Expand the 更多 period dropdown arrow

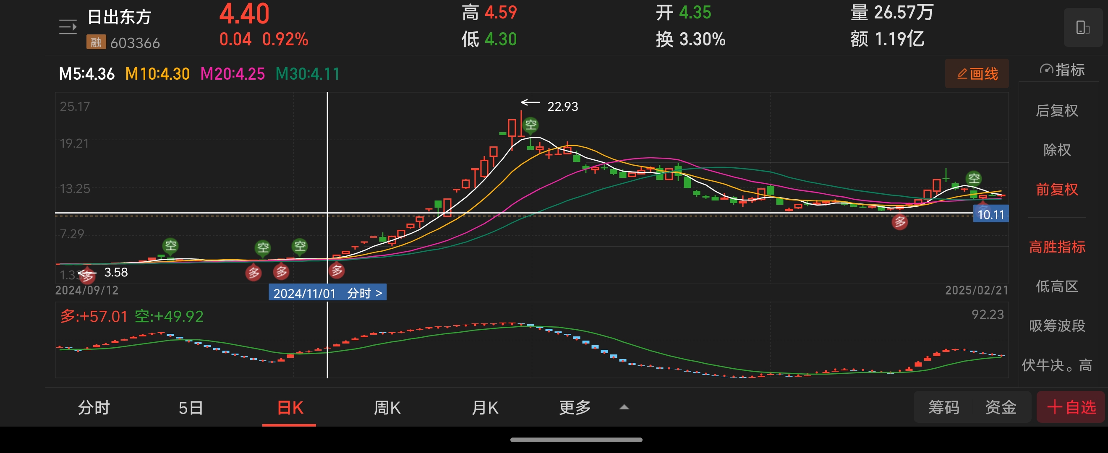click(x=624, y=407)
